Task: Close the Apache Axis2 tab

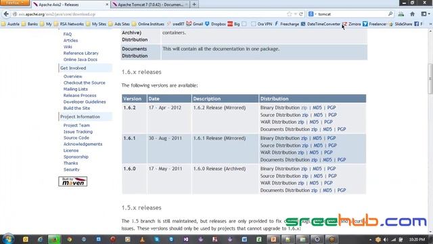Action: coord(107,5)
